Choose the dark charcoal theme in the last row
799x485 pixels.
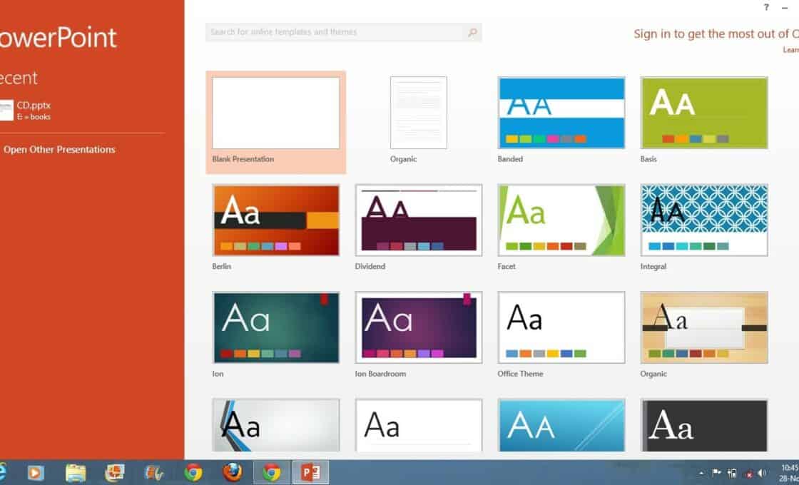pyautogui.click(x=703, y=426)
